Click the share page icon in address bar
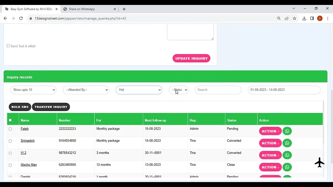 pos(286,18)
